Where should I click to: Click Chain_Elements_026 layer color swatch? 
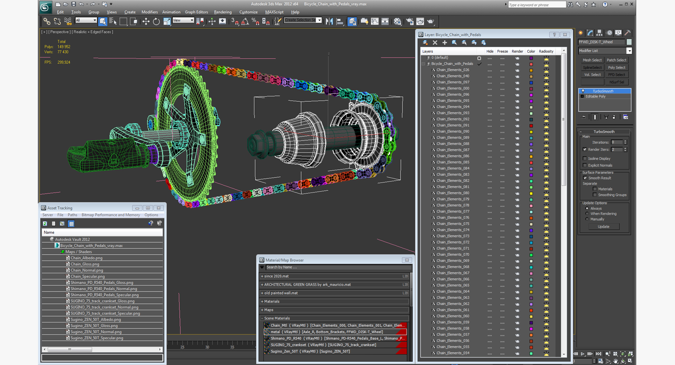pyautogui.click(x=531, y=70)
